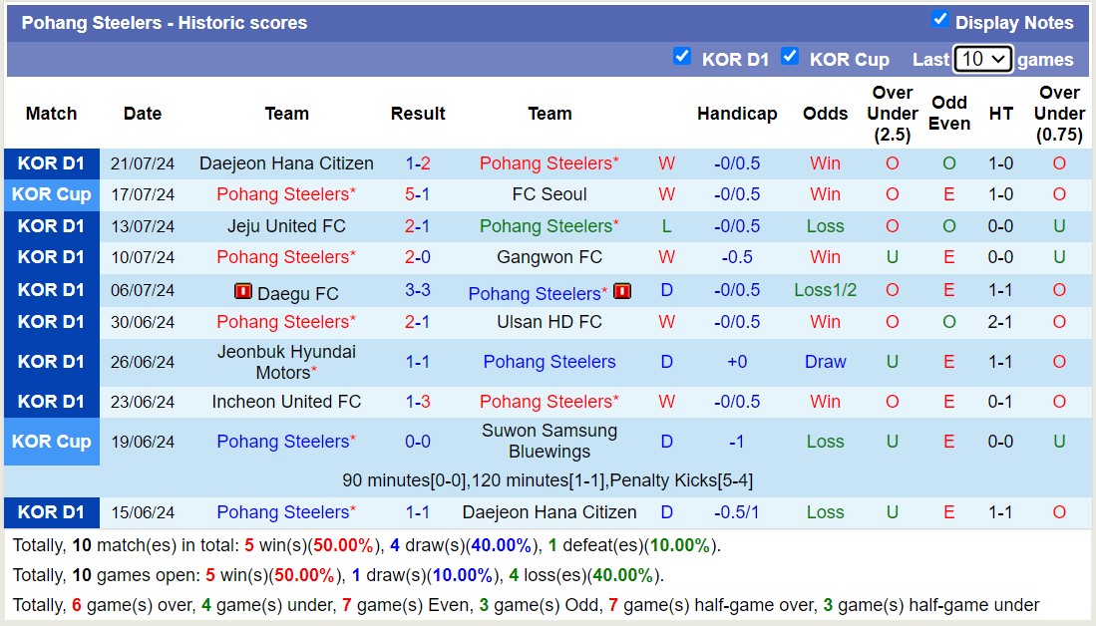
Task: Open the 3-3 result of Daegu match
Action: 418,291
